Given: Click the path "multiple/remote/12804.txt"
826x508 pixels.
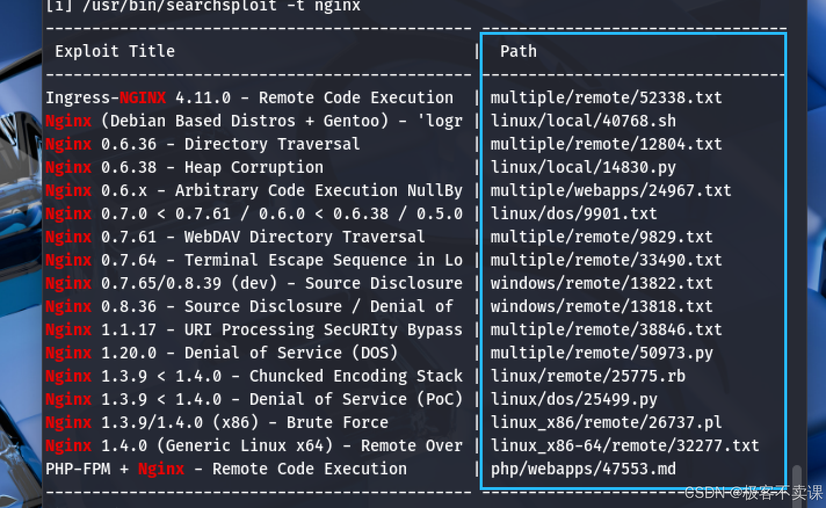Looking at the screenshot, I should pyautogui.click(x=606, y=144).
